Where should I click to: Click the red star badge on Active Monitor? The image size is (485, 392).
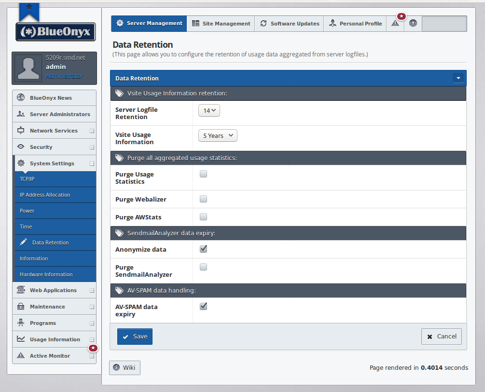pyautogui.click(x=93, y=348)
